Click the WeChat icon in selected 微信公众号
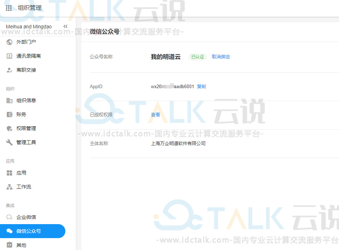This screenshot has height=250, width=339. (x=9, y=231)
